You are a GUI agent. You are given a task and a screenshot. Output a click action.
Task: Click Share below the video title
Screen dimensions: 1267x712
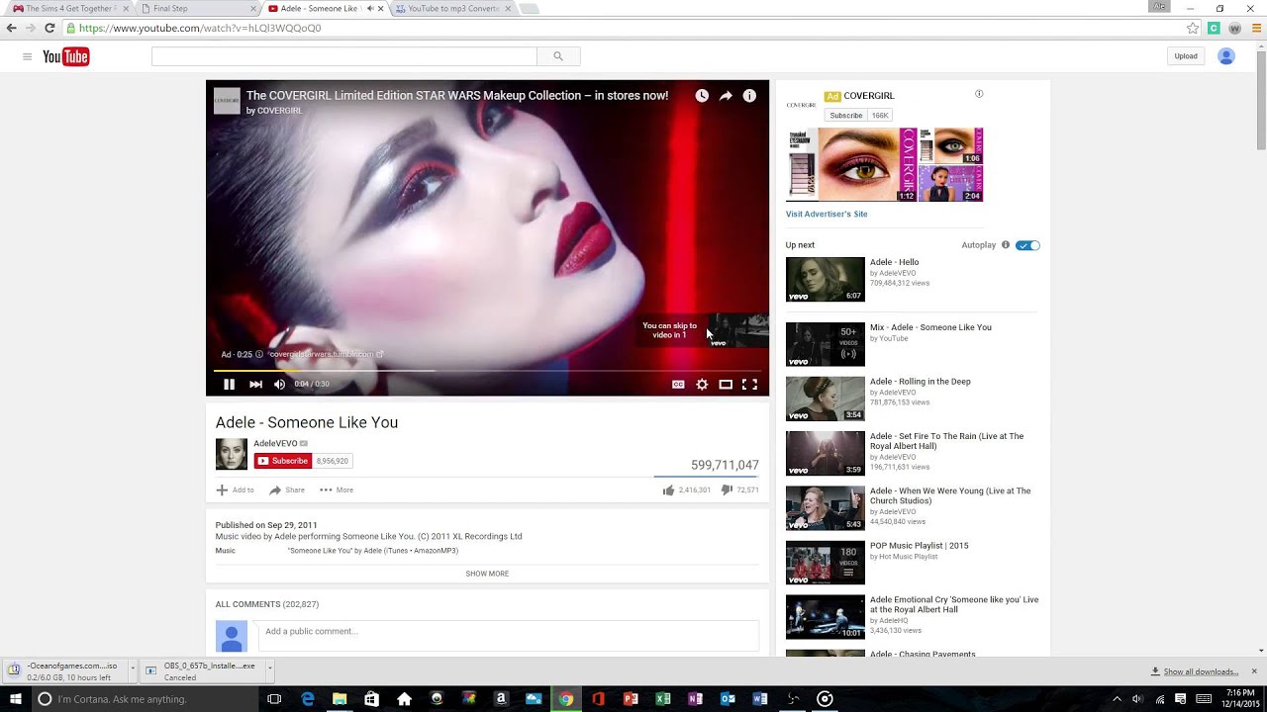pyautogui.click(x=287, y=489)
